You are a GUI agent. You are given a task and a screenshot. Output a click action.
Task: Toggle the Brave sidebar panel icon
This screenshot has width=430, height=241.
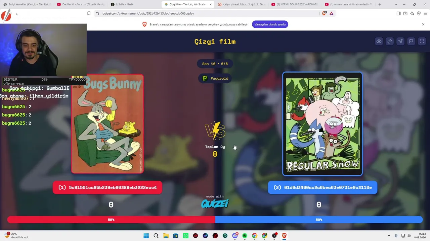pyautogui.click(x=398, y=13)
